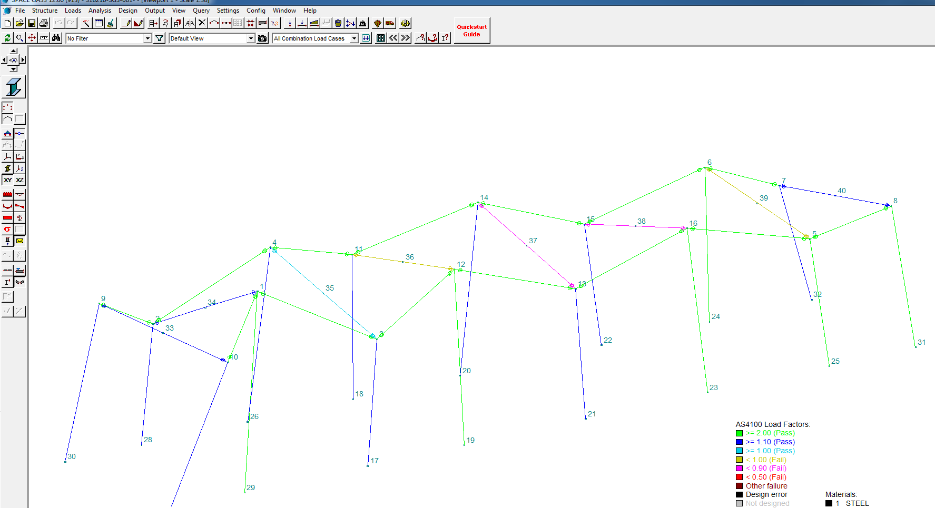
Task: Toggle the XY plane view button
Action: tap(7, 180)
